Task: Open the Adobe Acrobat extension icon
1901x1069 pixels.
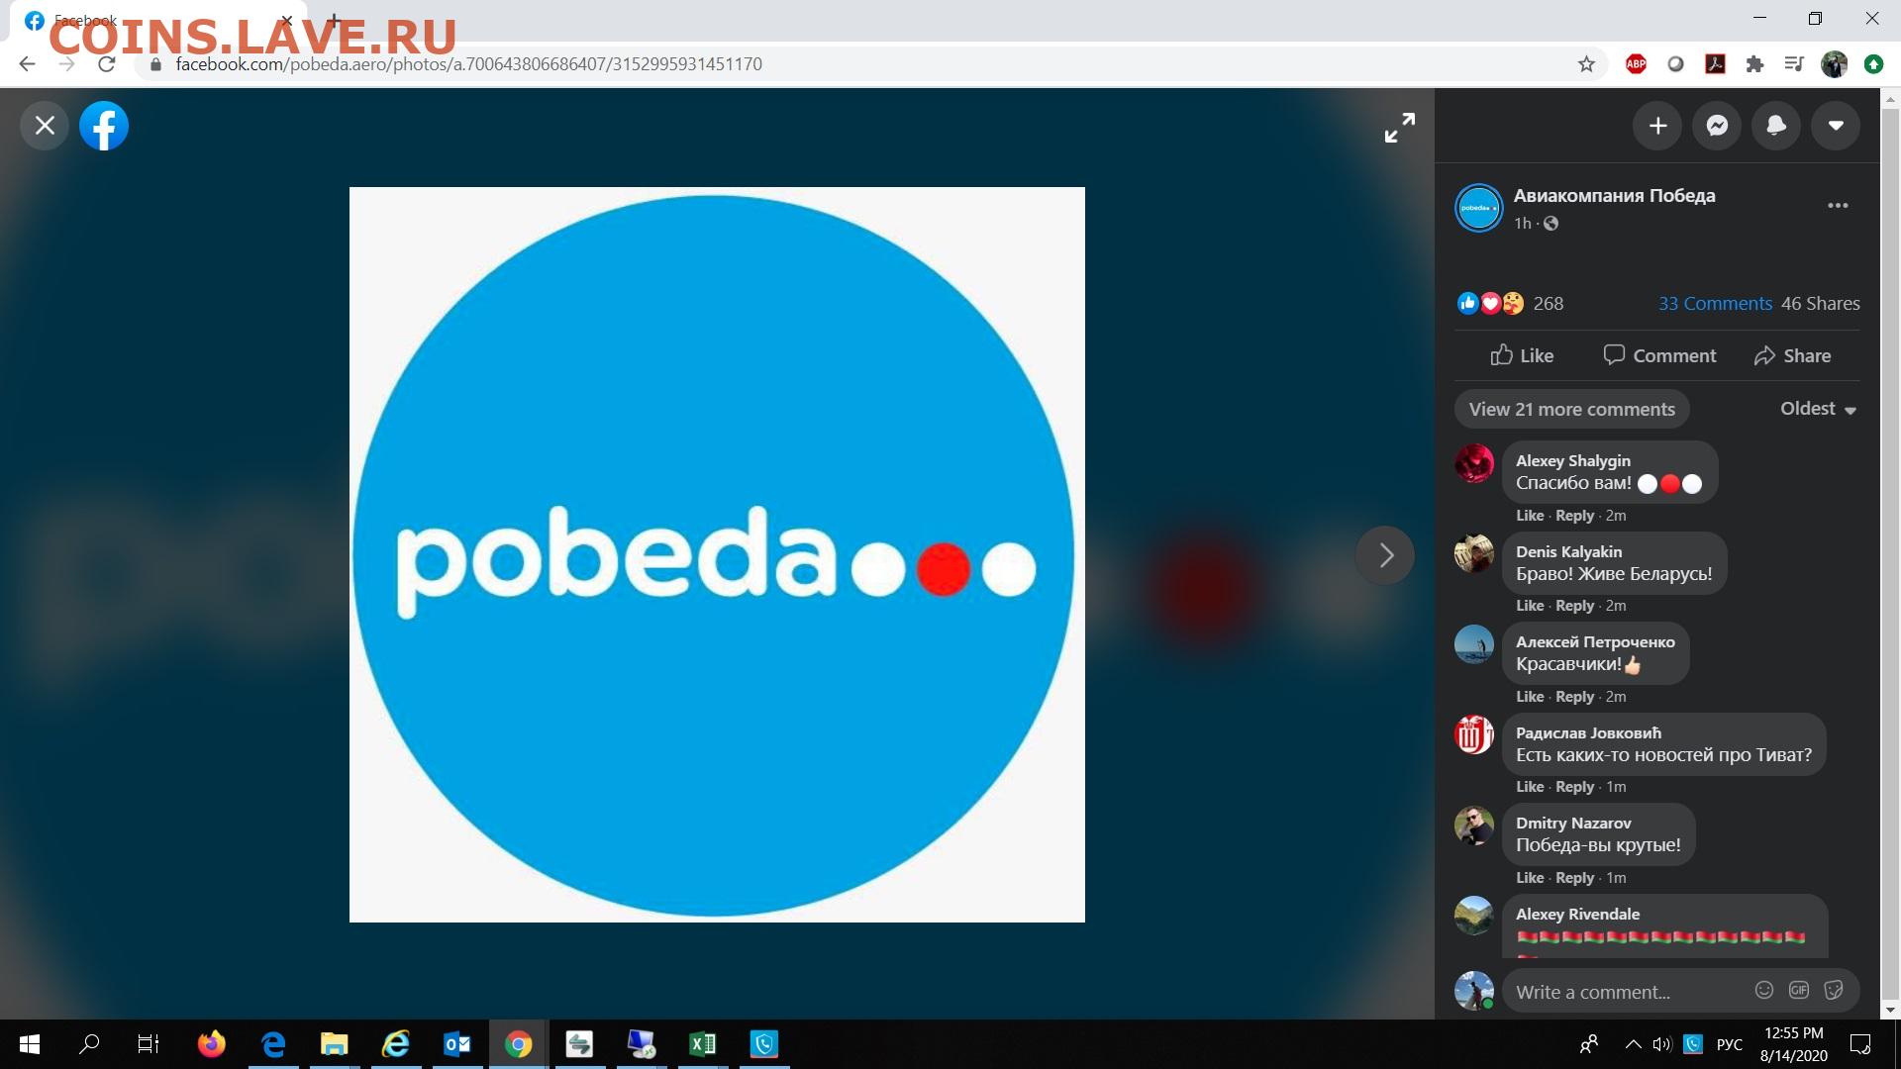Action: tap(1715, 64)
